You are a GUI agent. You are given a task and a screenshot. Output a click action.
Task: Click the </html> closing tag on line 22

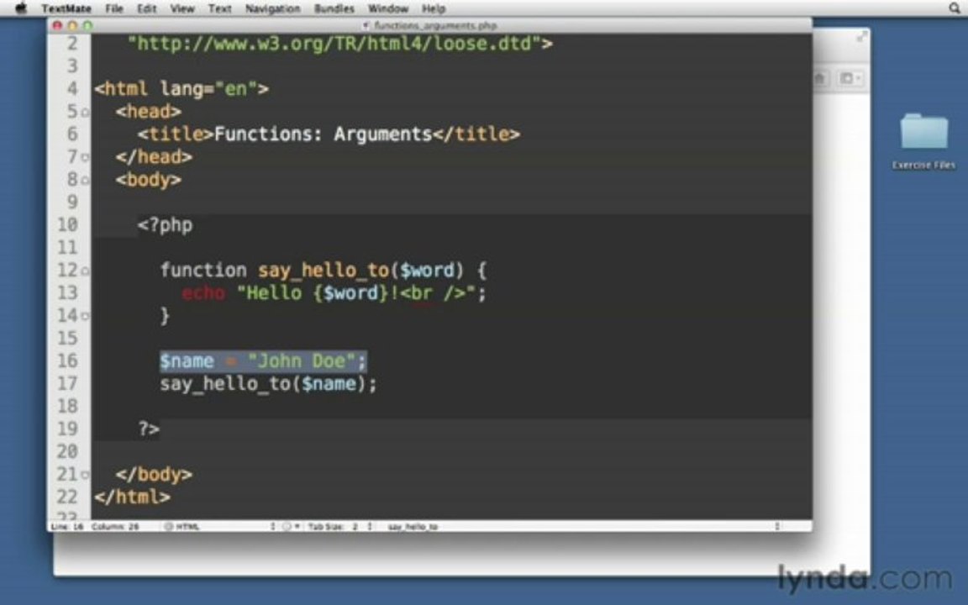[x=132, y=497]
